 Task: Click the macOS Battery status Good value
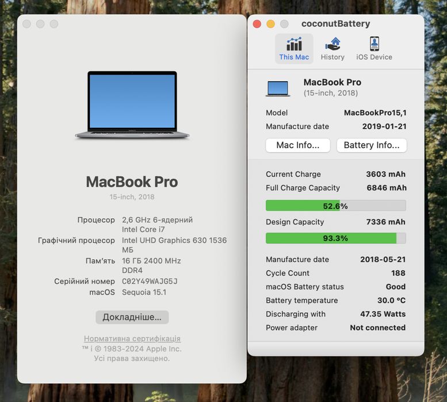click(396, 287)
